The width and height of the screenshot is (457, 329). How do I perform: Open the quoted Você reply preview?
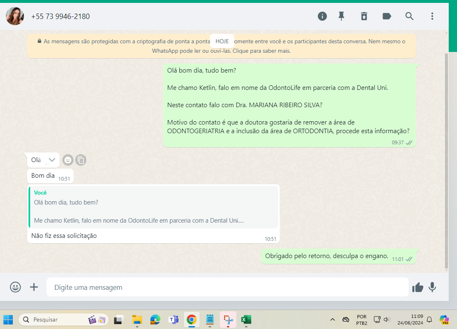point(153,207)
